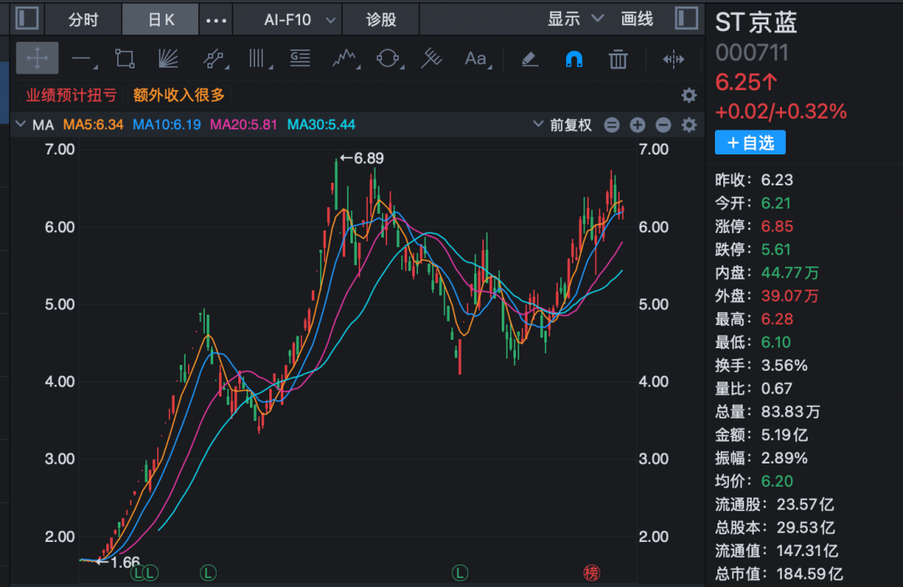The image size is (903, 587).
Task: Select the Gann fan lines tool
Action: [x=168, y=58]
